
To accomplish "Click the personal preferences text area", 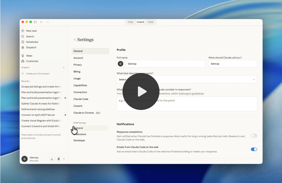I will coord(187,104).
